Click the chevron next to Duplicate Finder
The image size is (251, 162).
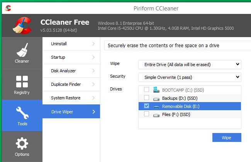coord(94,84)
